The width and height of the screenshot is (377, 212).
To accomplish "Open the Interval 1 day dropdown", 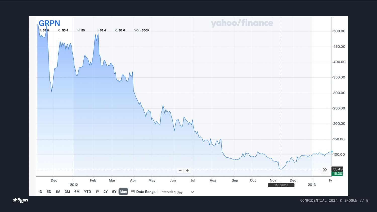I will click(x=177, y=192).
